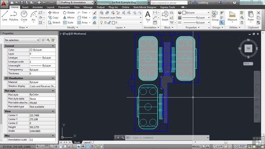Open the object color ByLayer dropdown
The image size is (265, 149).
coord(196,13)
